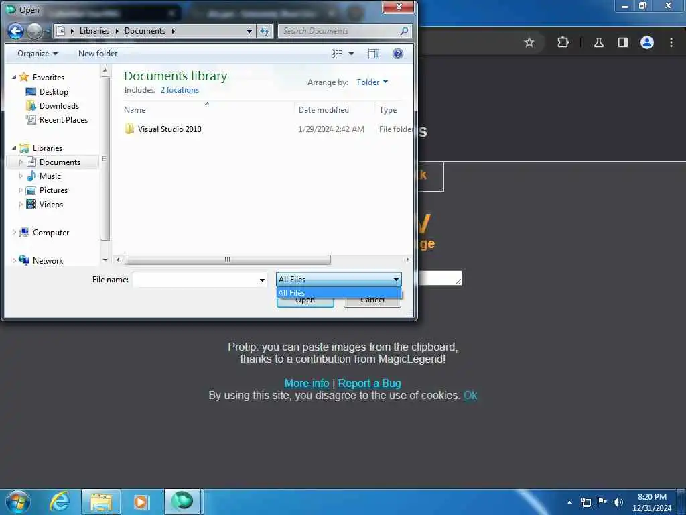Click Libraries in address breadcrumb
Screen dimensions: 686x515
tap(94, 31)
